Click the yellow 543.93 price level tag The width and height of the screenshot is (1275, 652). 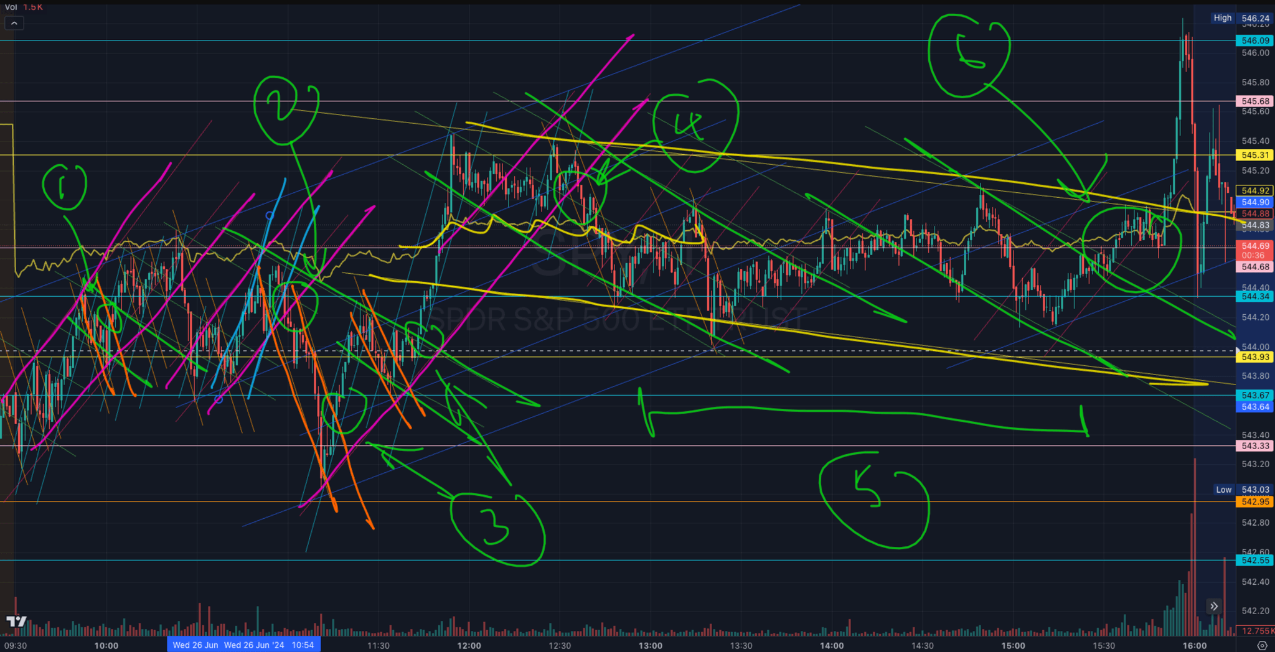coord(1254,357)
